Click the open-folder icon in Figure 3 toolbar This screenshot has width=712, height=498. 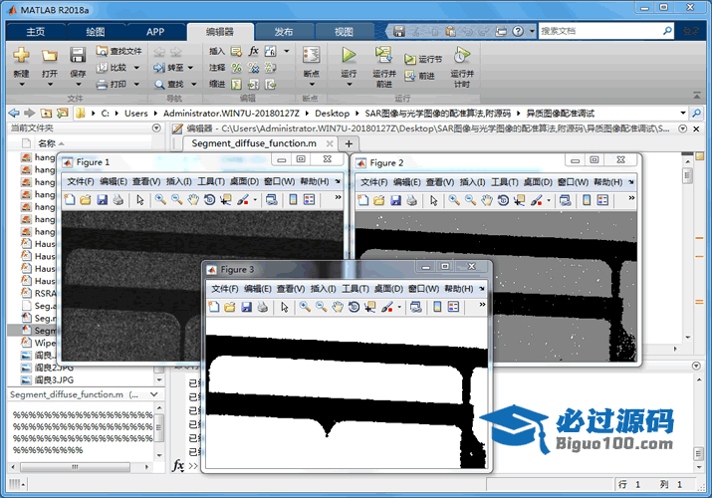[229, 307]
